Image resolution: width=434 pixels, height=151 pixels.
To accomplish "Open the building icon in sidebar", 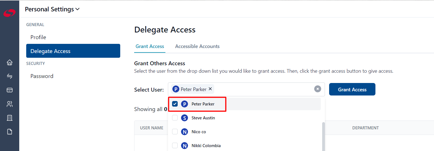I will click(x=9, y=118).
